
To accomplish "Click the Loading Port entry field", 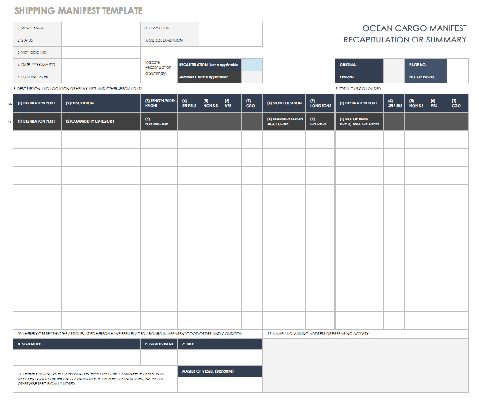I will [100, 77].
